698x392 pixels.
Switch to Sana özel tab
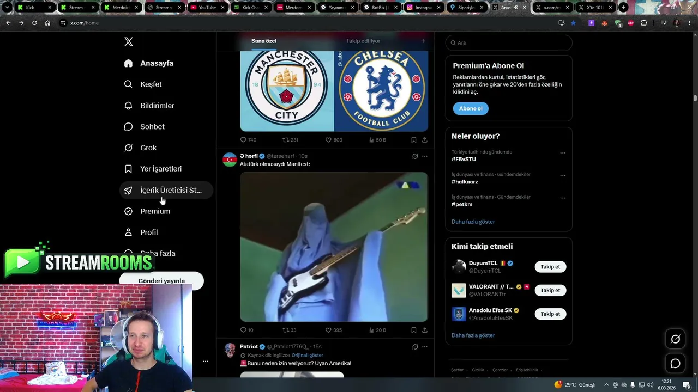(264, 41)
